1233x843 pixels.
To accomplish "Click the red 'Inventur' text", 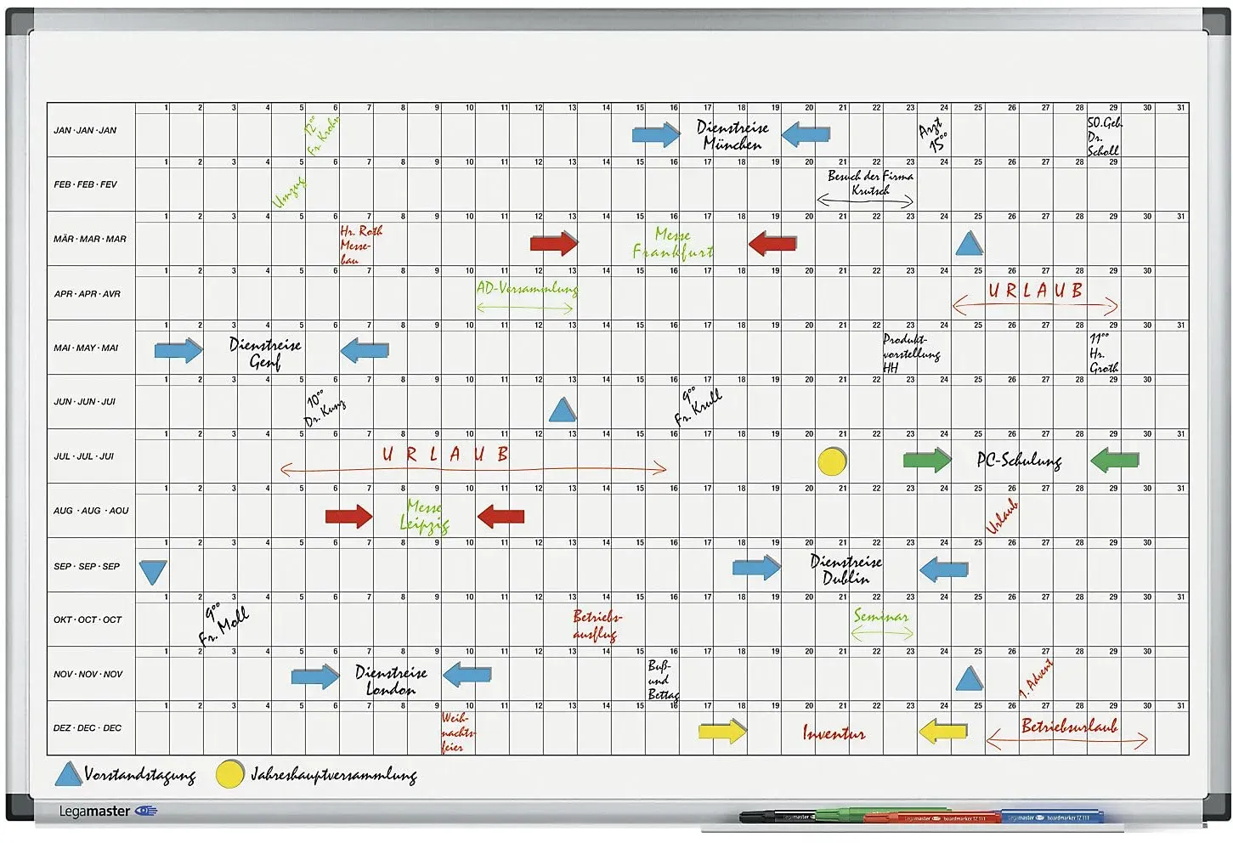I will pos(834,732).
